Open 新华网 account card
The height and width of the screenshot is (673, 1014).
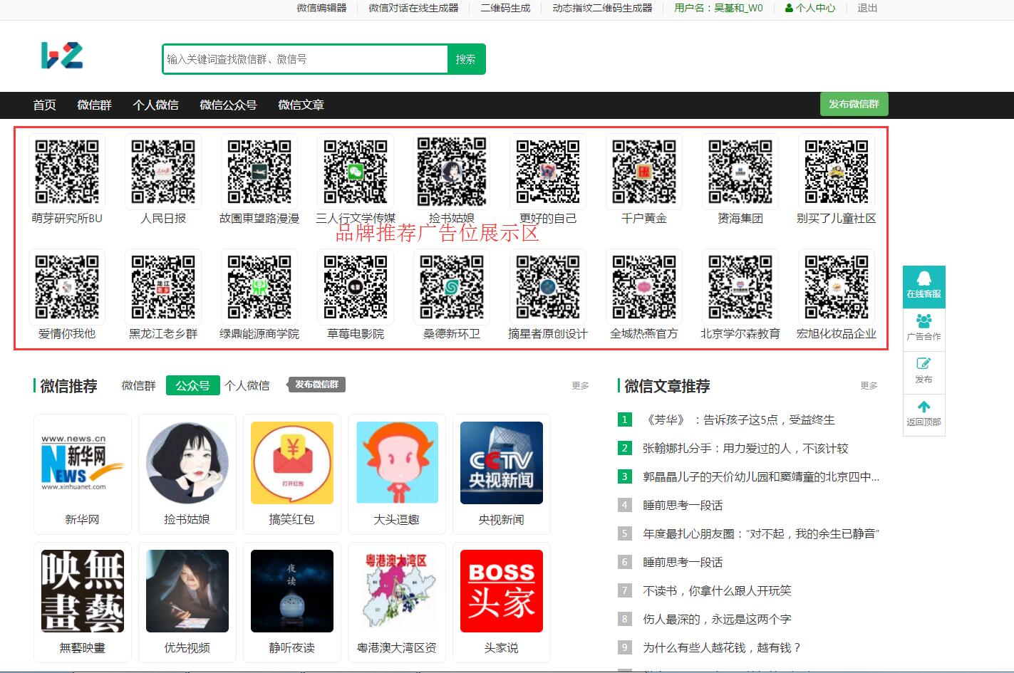click(83, 474)
